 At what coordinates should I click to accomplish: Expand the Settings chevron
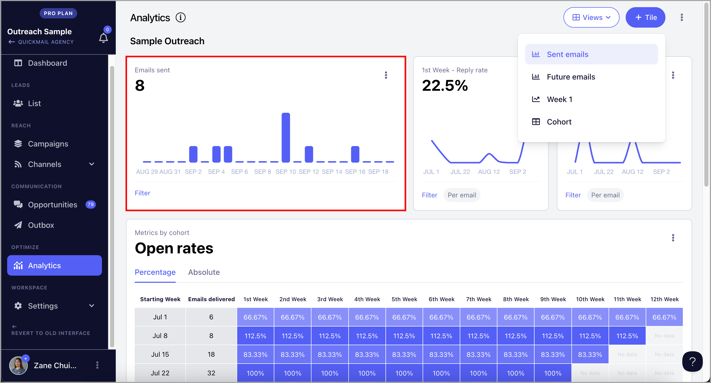(x=92, y=306)
